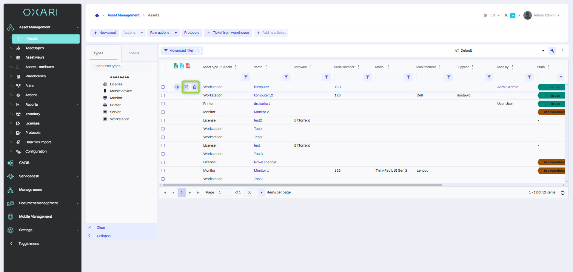View komputer asset details via the eye icon
The width and height of the screenshot is (573, 272).
177,87
